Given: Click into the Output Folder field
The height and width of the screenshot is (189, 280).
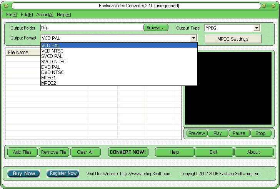Looking at the screenshot, I should 92,28.
